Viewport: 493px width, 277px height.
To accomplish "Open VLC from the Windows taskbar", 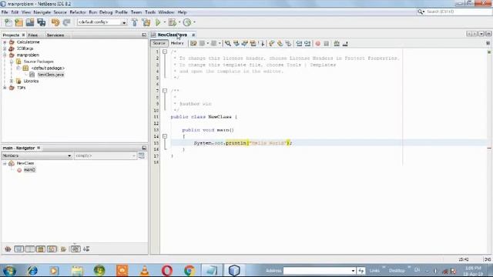I will pos(145,270).
